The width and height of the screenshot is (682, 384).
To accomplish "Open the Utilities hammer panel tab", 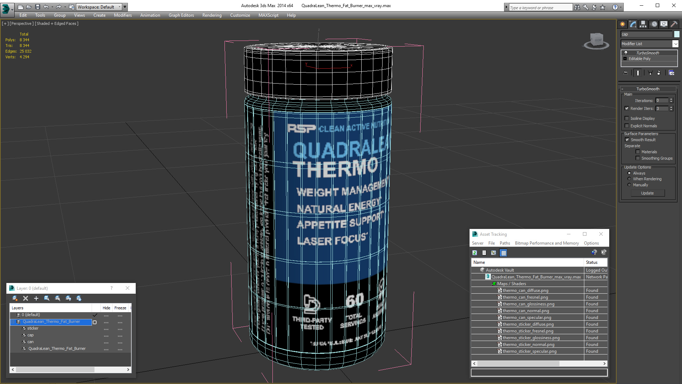I will click(673, 24).
